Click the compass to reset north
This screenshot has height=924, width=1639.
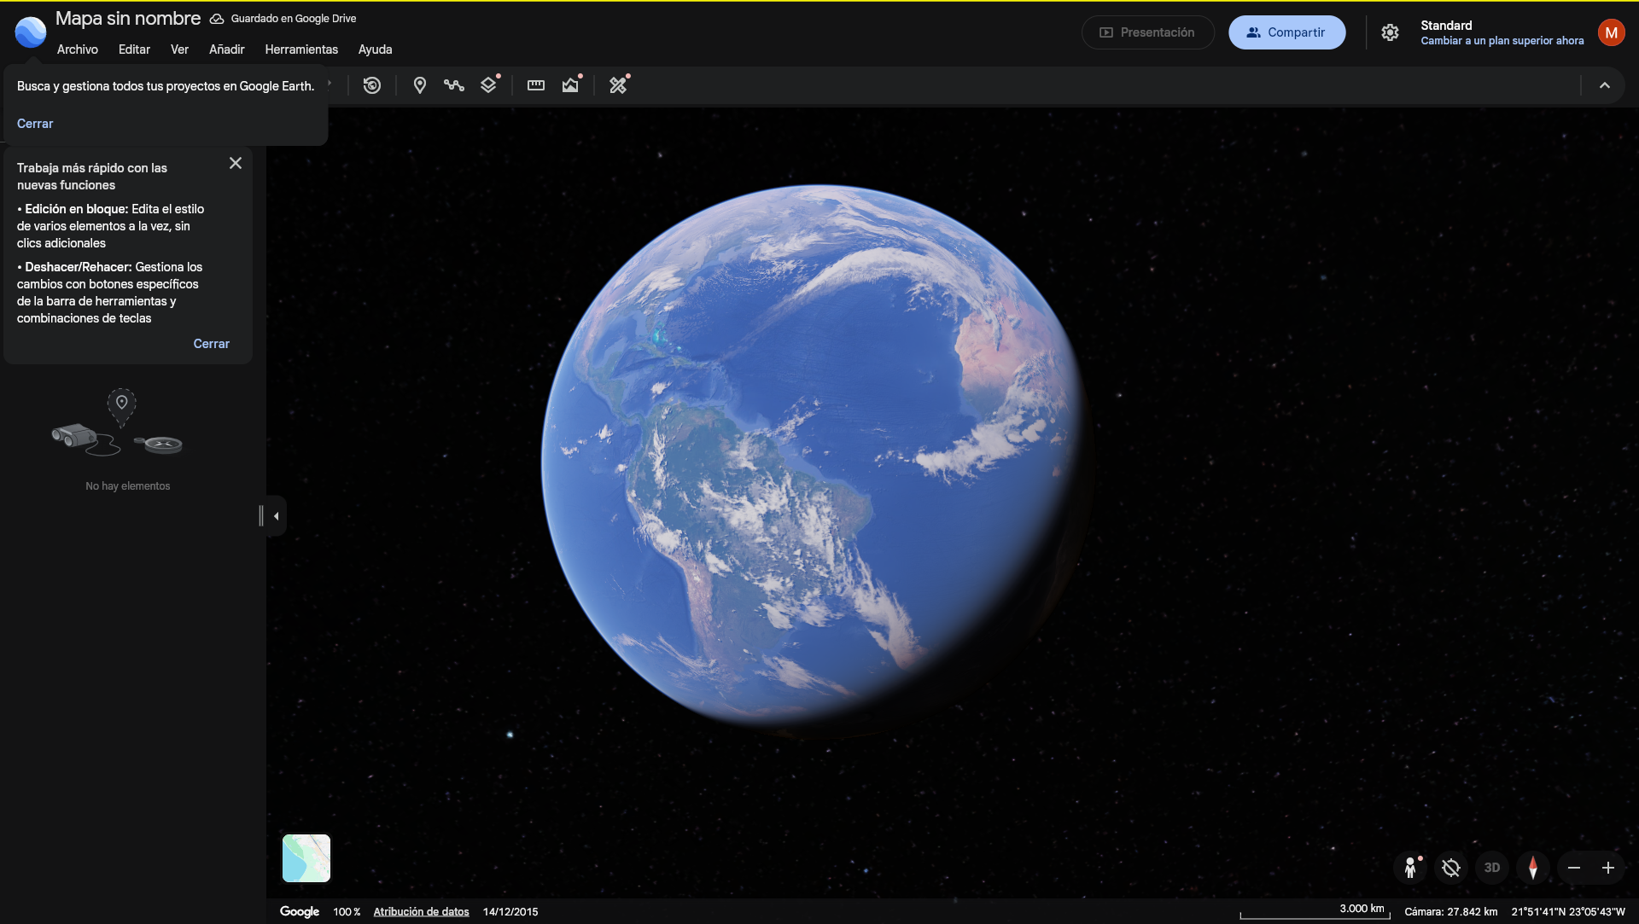[x=1533, y=868]
